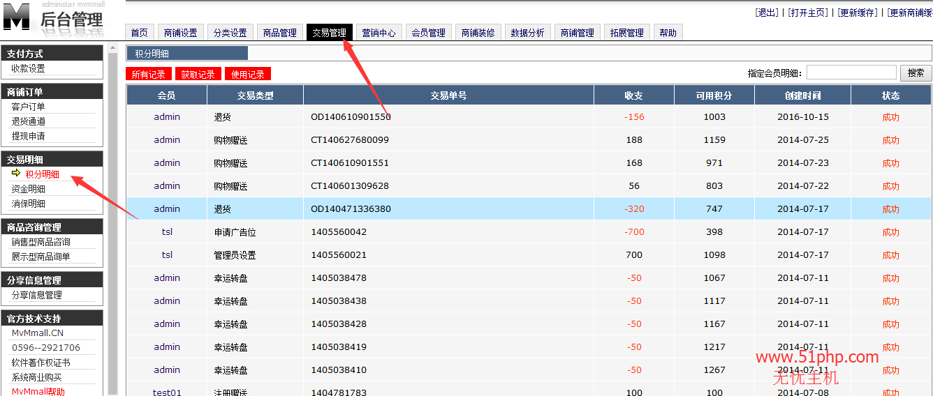Click the 会员 column header
Viewport: 933px width, 396px height.
(167, 96)
